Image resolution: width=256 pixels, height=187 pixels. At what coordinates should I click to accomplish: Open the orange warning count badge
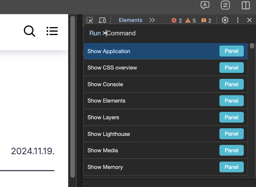pyautogui.click(x=190, y=20)
